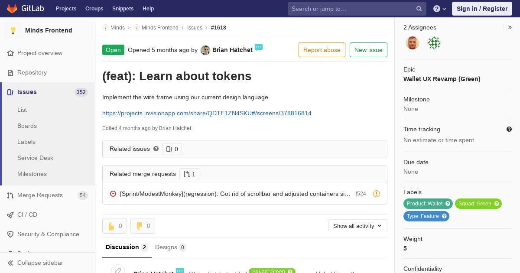Click the related merge requests count icon
This screenshot has height=273, width=520.
[x=187, y=174]
